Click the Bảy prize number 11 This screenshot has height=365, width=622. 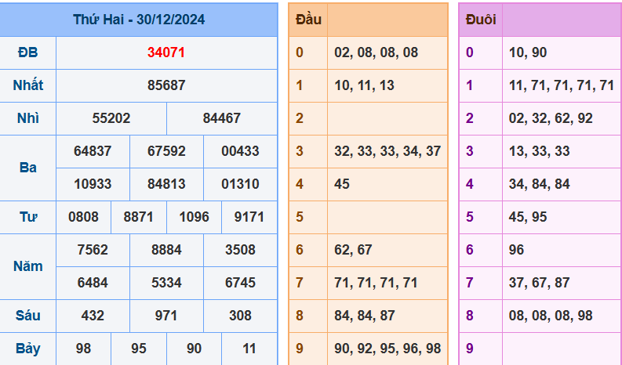pos(249,349)
